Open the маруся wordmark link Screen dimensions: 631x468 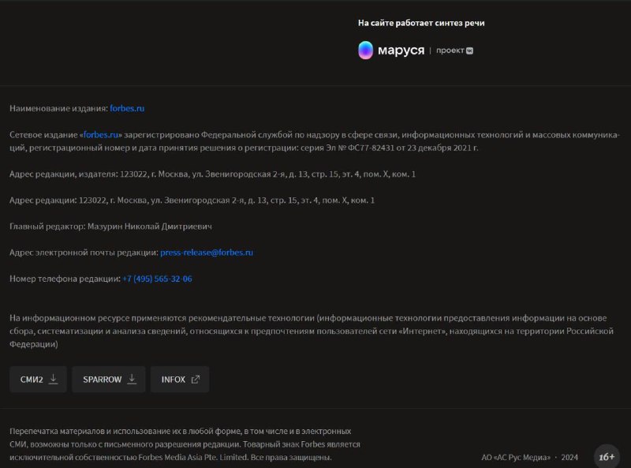tap(401, 51)
